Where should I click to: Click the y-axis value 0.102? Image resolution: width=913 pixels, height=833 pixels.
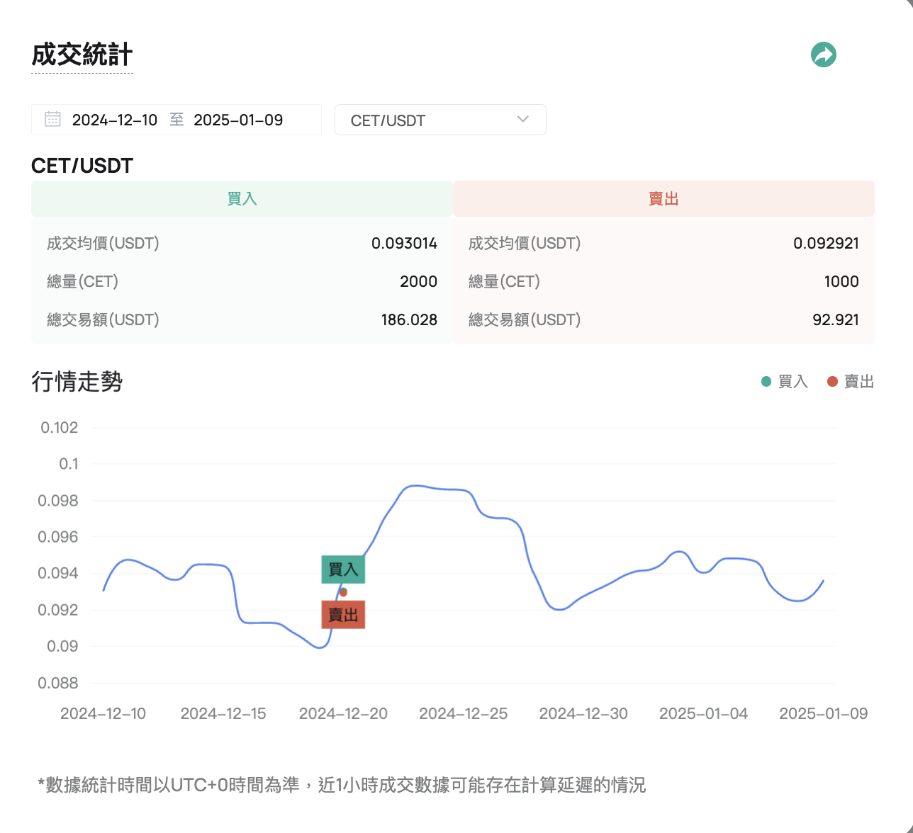(x=59, y=427)
